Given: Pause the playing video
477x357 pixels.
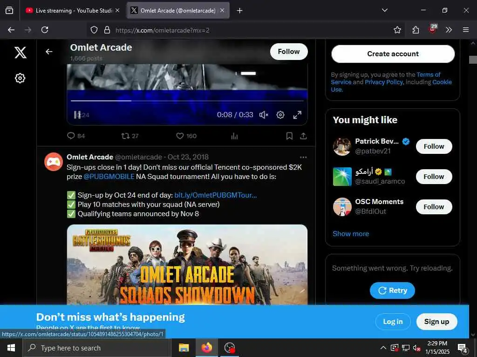Looking at the screenshot, I should [x=77, y=115].
